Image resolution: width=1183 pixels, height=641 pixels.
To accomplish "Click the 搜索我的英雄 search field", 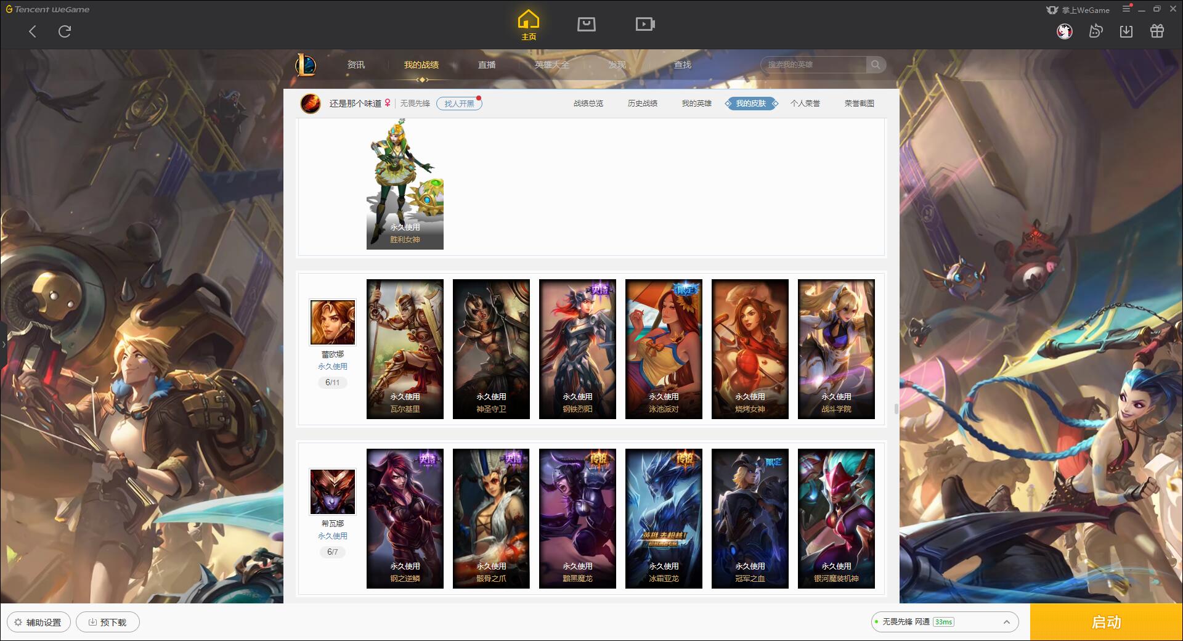I will [x=813, y=65].
